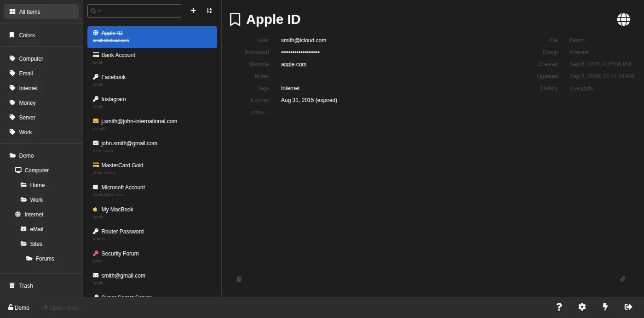Image resolution: width=644 pixels, height=318 pixels.
Task: View the 4 records history link
Action: click(x=581, y=88)
